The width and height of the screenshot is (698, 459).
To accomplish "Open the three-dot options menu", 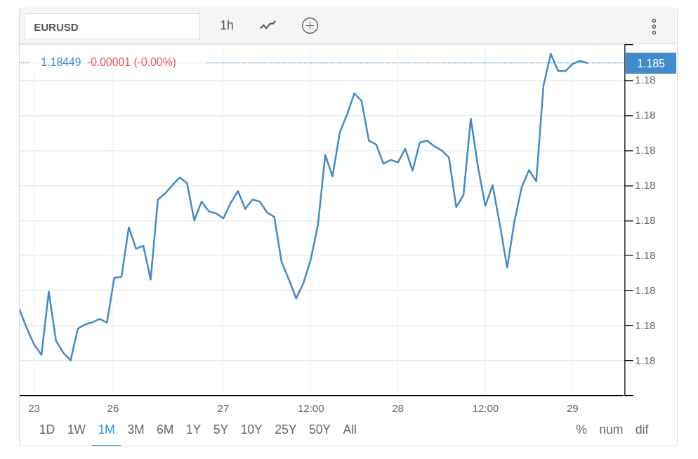I will [654, 27].
